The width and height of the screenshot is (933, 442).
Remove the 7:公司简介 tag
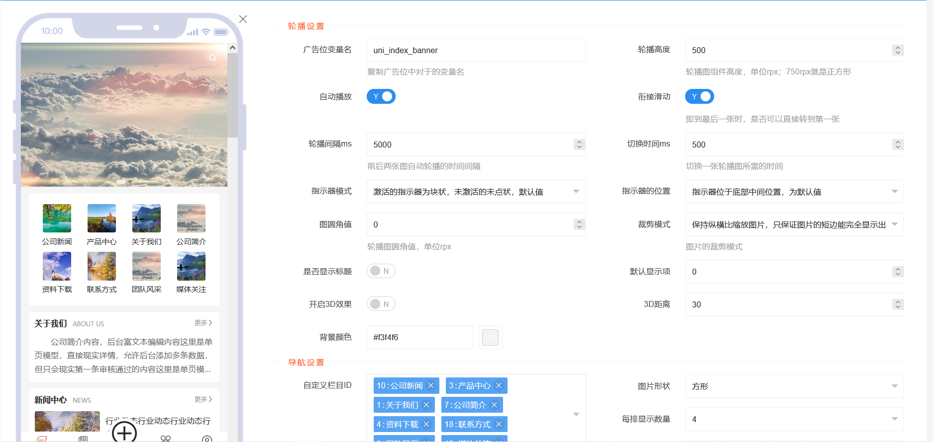click(494, 405)
